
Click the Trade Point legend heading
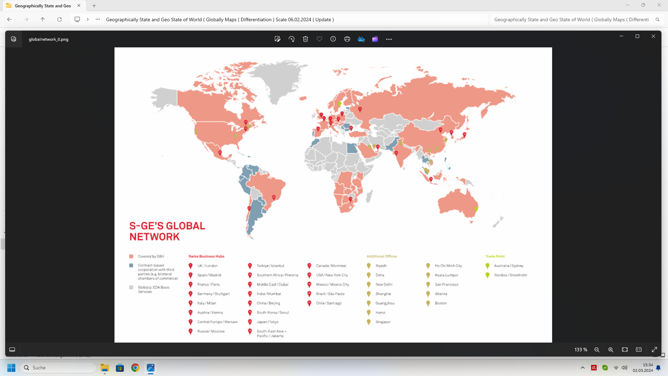click(495, 256)
